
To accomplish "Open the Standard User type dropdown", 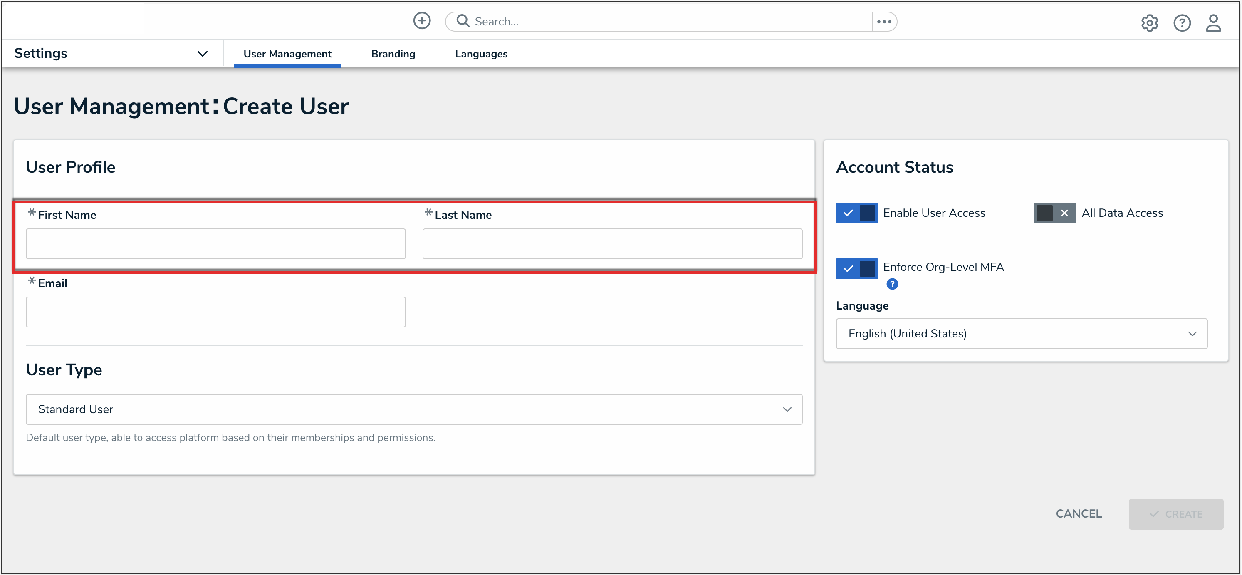I will pyautogui.click(x=414, y=409).
